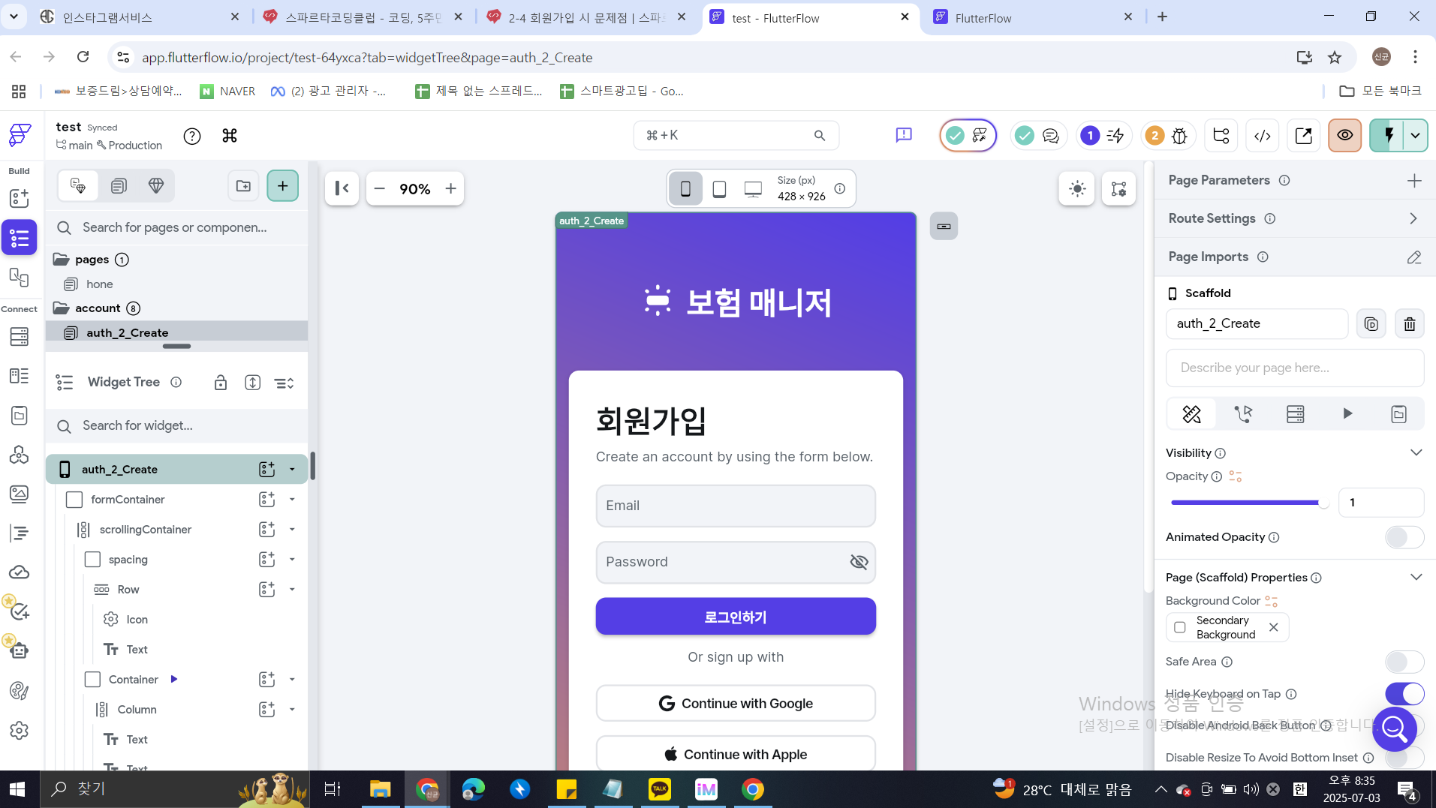Lock the widget tree icon
Image resolution: width=1436 pixels, height=808 pixels.
click(x=221, y=383)
